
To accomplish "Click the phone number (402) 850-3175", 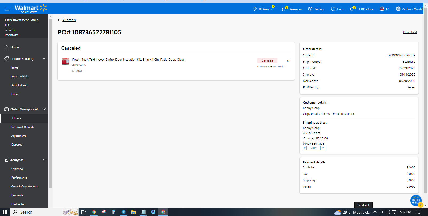I will (x=314, y=144).
